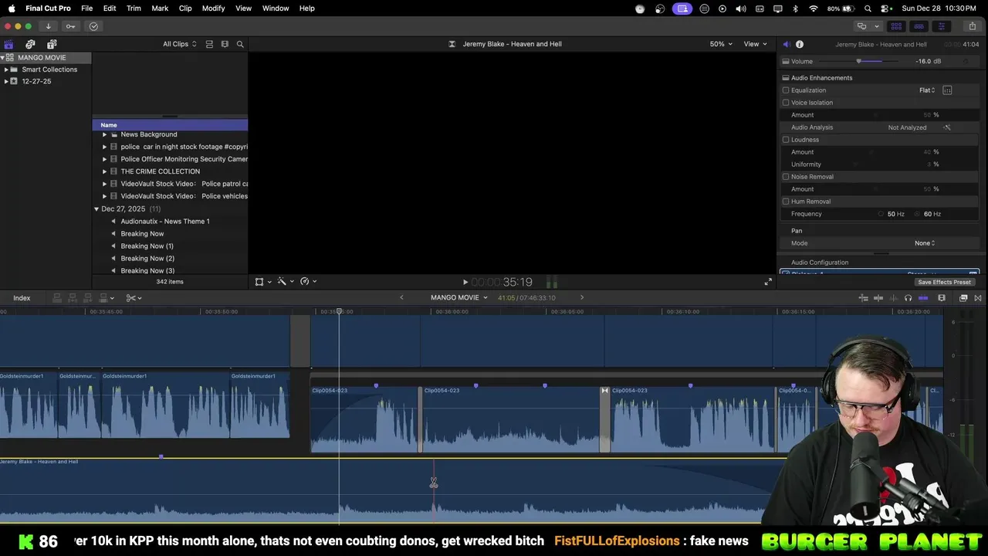Connect clip to primary storyline button
988x556 pixels.
click(x=57, y=298)
